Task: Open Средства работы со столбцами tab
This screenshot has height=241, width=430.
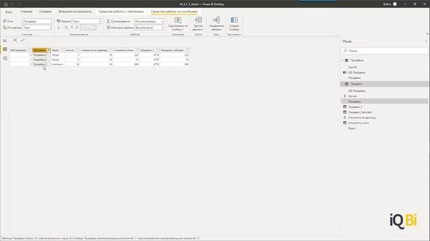Action: pos(174,11)
